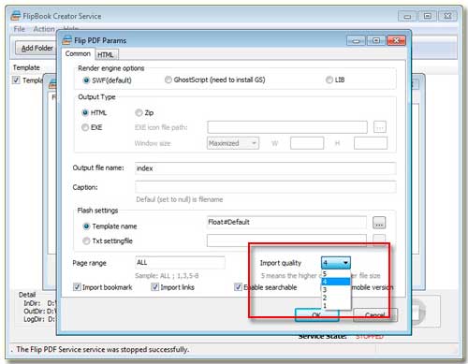The image size is (468, 364).
Task: Click the 'Sample: ALL ; 1,3,5-8' hint text
Action: pos(167,276)
